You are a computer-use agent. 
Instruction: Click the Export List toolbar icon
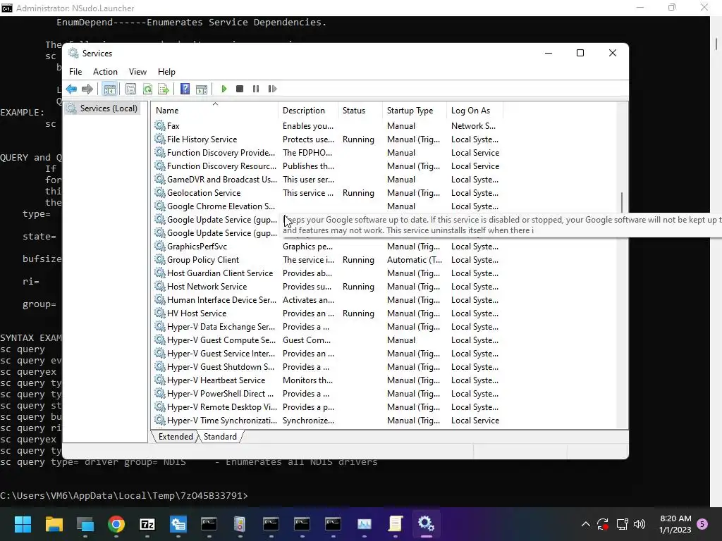tap(164, 89)
